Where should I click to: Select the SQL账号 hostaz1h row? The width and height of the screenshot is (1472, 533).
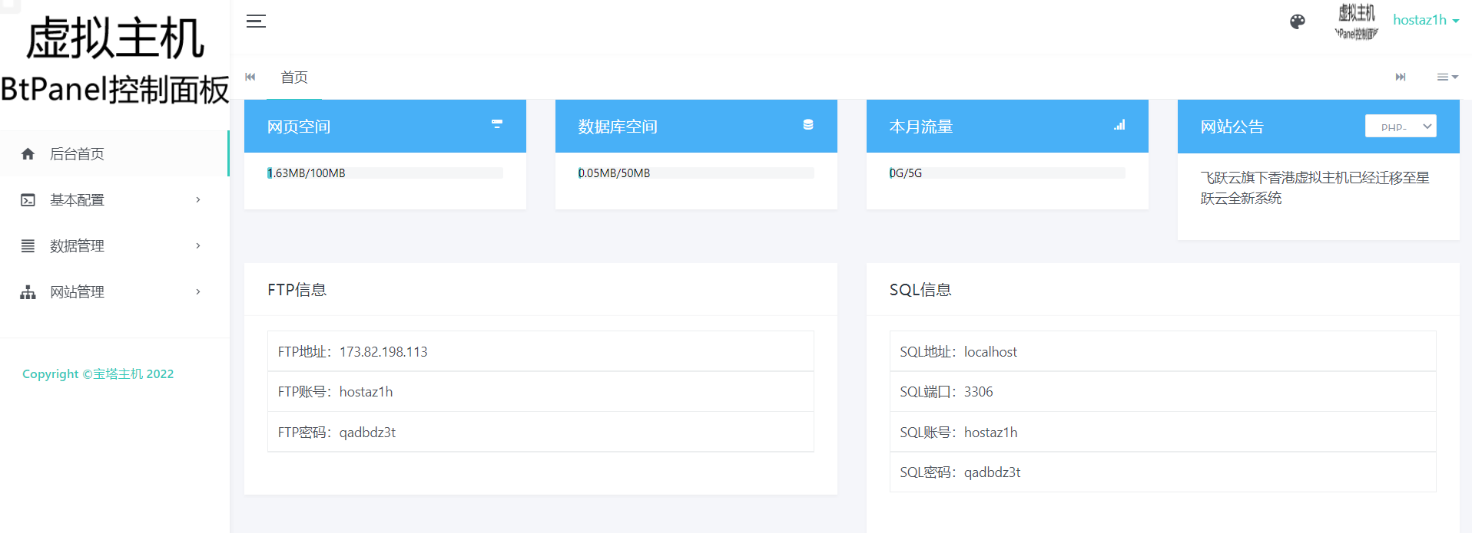[1163, 432]
